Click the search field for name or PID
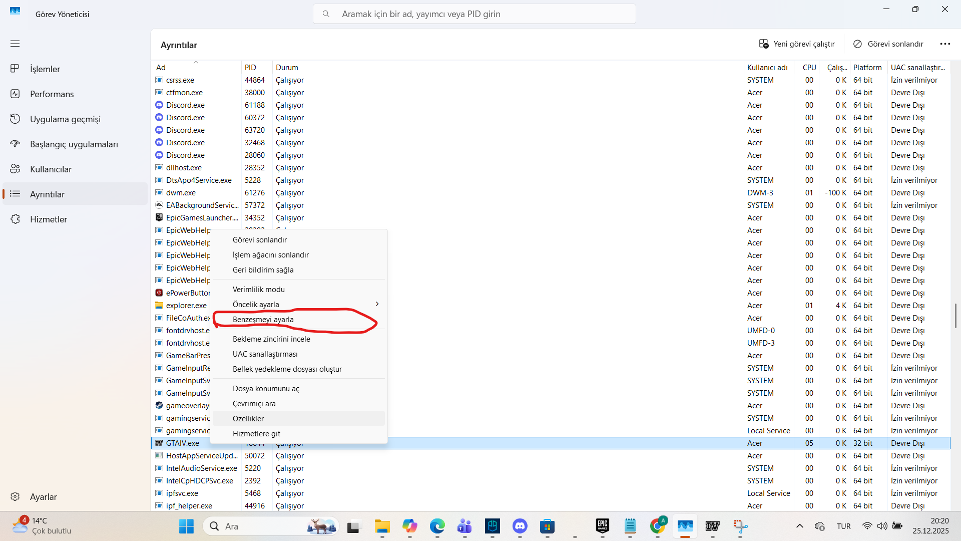 point(474,14)
